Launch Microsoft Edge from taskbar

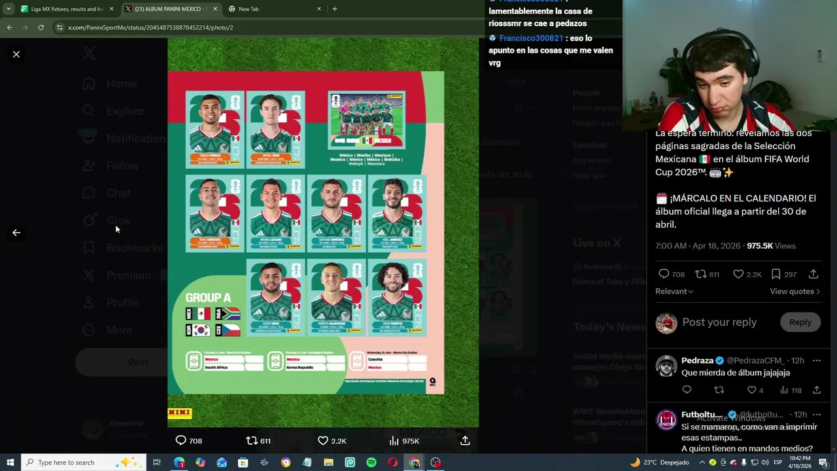point(179,462)
